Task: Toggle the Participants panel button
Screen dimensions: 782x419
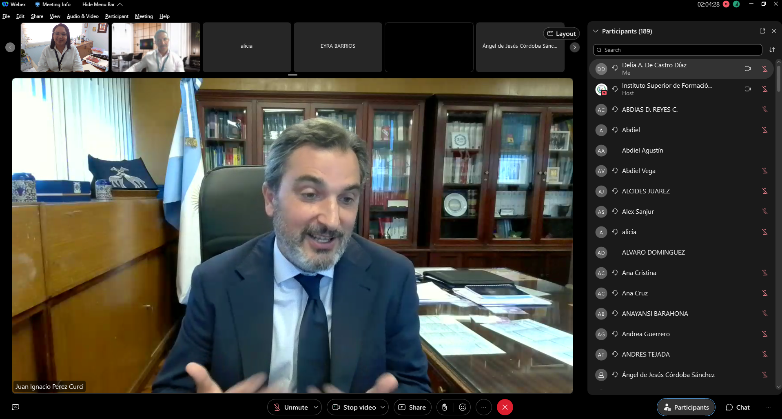Action: click(x=686, y=407)
